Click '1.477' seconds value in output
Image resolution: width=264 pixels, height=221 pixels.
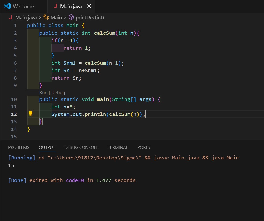pyautogui.click(x=104, y=180)
